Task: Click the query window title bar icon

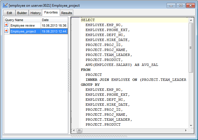Action: [5, 6]
